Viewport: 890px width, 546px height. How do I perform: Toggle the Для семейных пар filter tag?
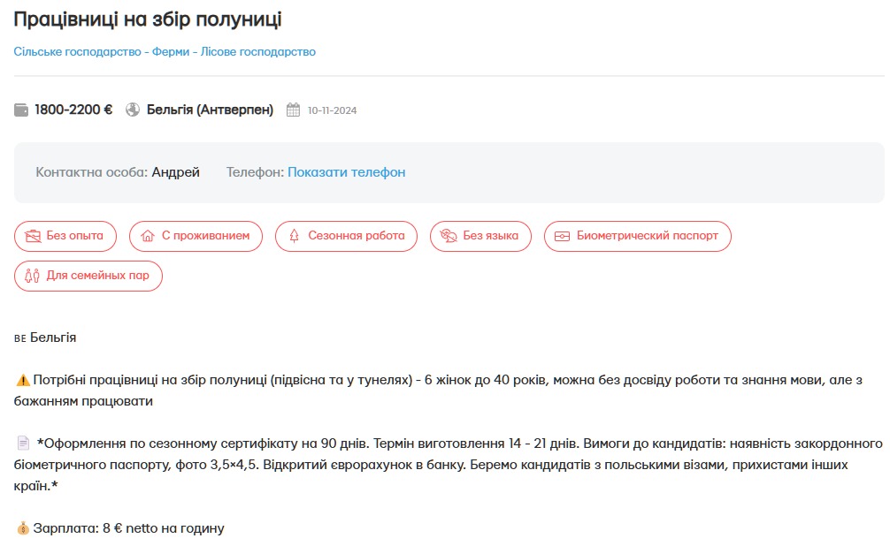88,276
